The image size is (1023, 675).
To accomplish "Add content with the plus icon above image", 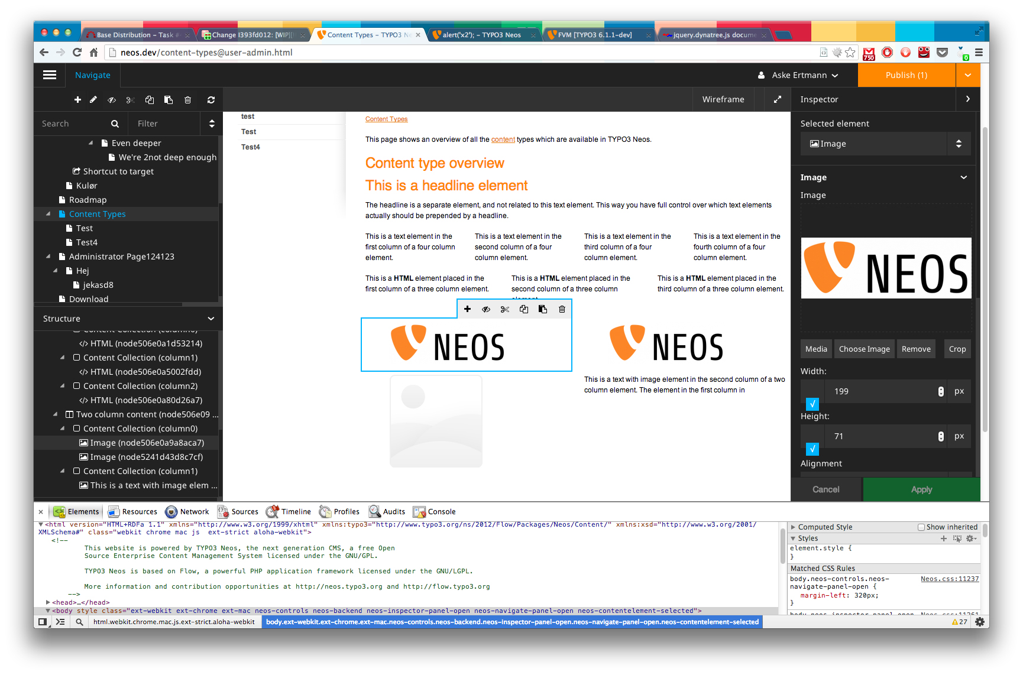I will click(x=467, y=309).
